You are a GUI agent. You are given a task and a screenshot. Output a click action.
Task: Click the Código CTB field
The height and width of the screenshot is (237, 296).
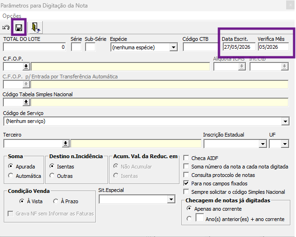pyautogui.click(x=201, y=47)
